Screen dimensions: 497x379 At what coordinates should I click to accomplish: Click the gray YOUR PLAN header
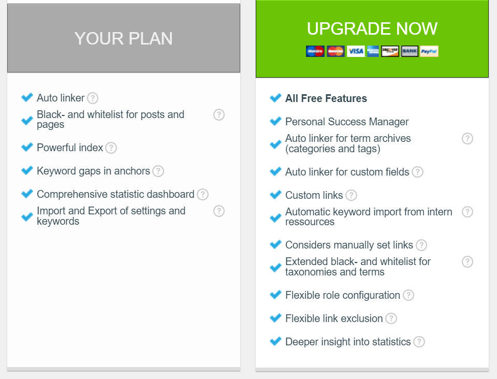point(124,38)
